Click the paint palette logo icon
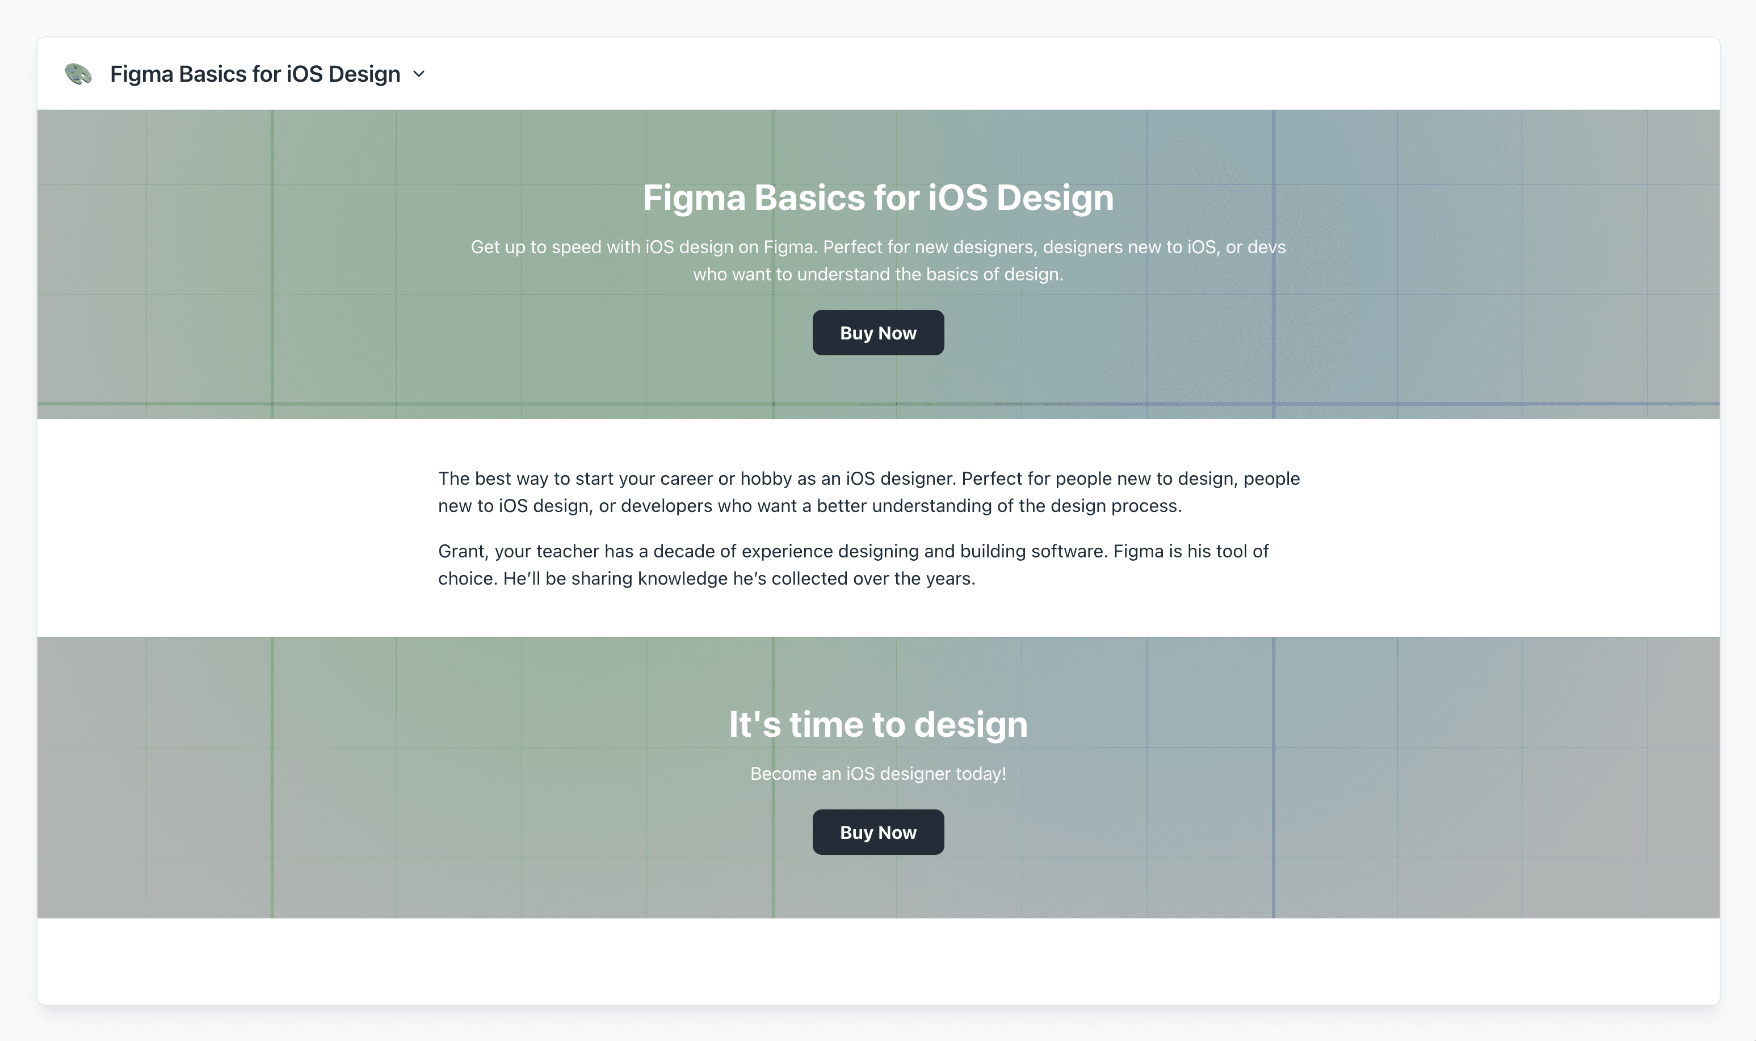This screenshot has width=1756, height=1041. click(78, 74)
